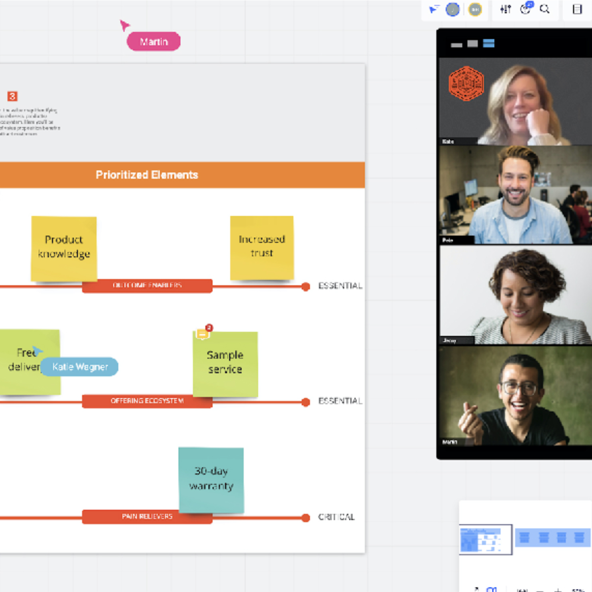Image resolution: width=592 pixels, height=592 pixels.
Task: Open the comment bubble on Sample service
Action: pyautogui.click(x=203, y=334)
